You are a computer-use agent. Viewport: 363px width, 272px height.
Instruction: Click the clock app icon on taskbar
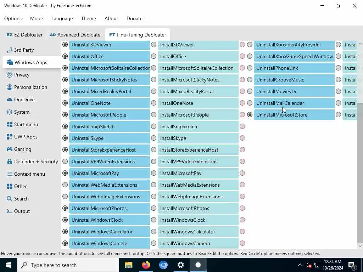(x=198, y=265)
